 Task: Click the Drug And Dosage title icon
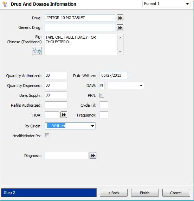(5, 4)
